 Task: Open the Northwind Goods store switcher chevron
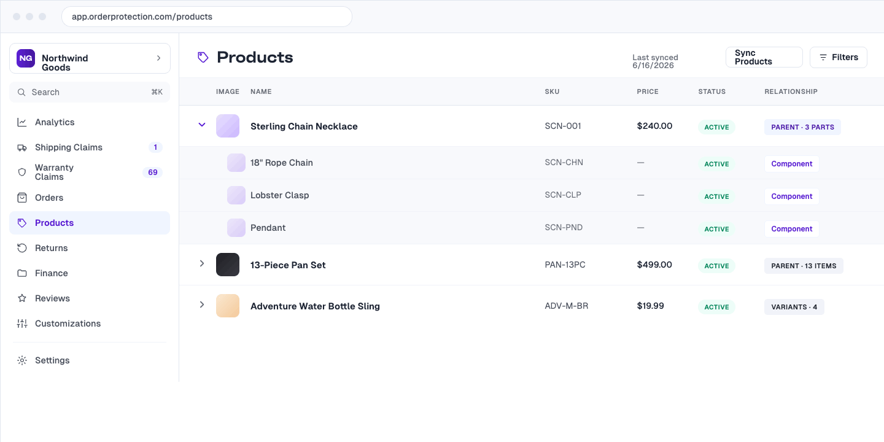pos(158,58)
